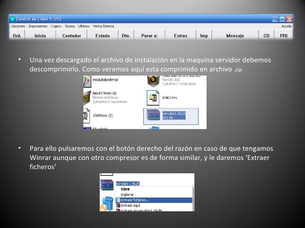This screenshot has width=305, height=228.
Task: Click the Extras column header
Action: (181, 35)
